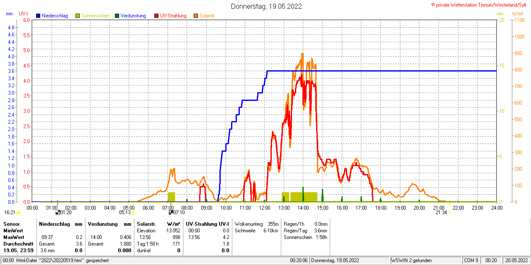Click the 09:37 Niederschlag max time
The width and height of the screenshot is (531, 265).
[x=47, y=237]
